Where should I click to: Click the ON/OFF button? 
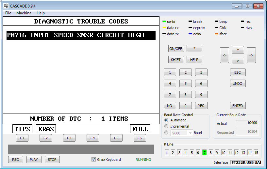pos(176,49)
